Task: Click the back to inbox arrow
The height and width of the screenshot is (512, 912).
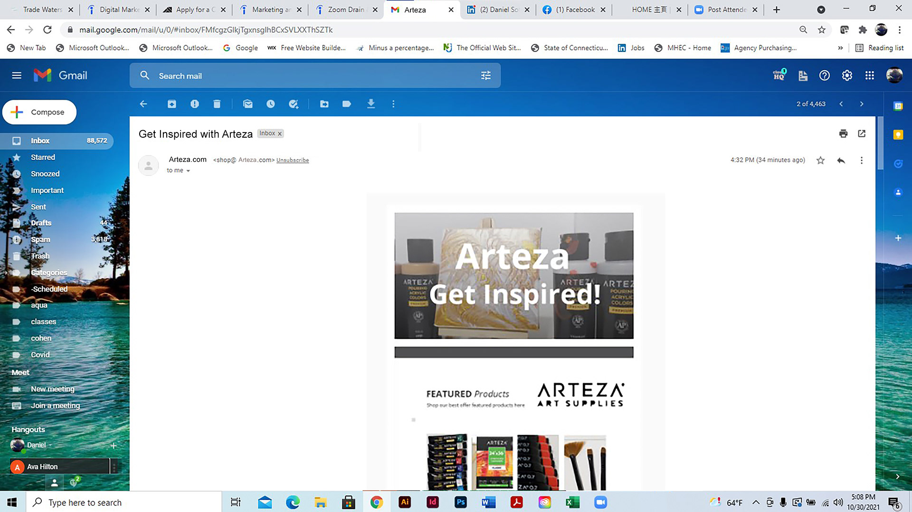Action: click(x=143, y=104)
